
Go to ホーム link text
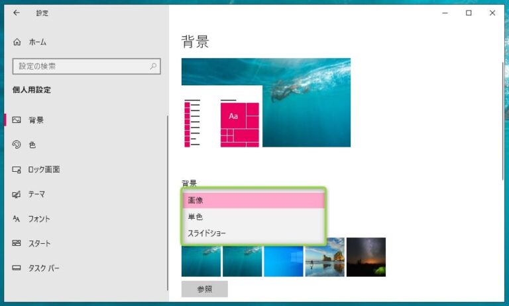tap(38, 42)
